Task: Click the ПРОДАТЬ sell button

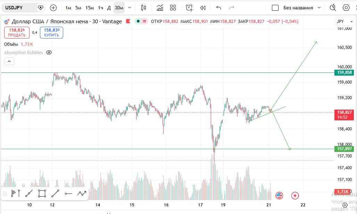Action: (x=17, y=33)
